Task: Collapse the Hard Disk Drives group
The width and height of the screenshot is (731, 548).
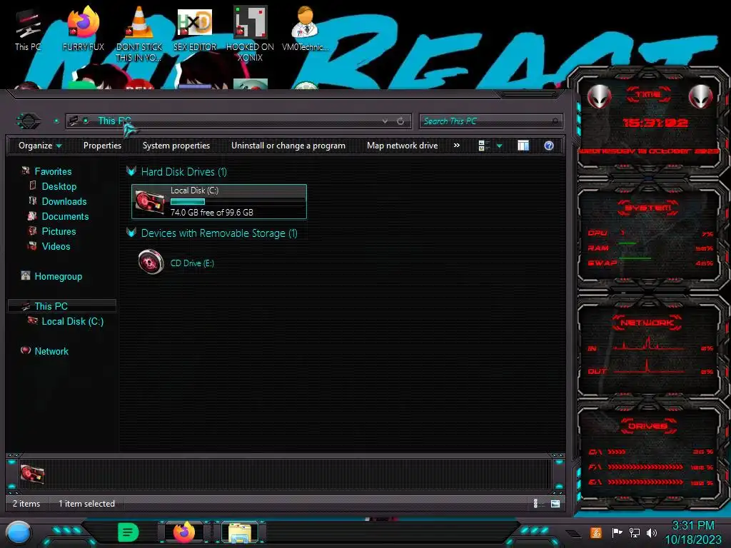Action: 131,171
